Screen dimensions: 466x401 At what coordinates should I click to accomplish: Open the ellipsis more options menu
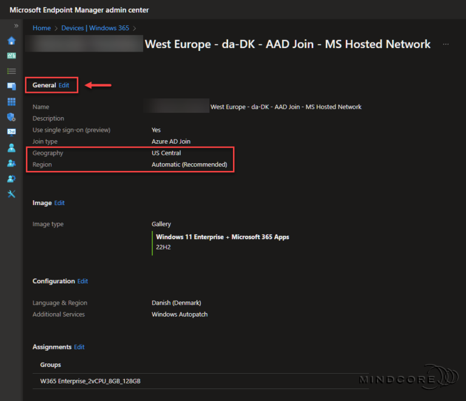coord(446,44)
